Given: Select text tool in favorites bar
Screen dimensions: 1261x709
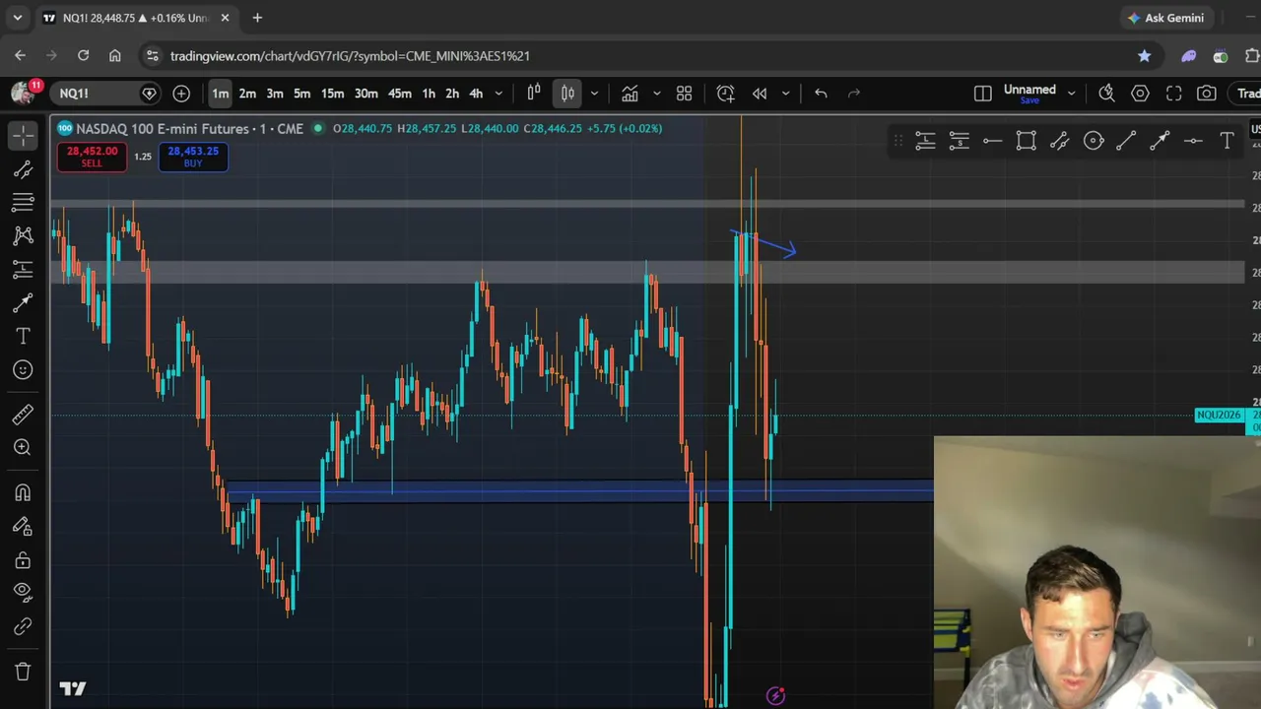Looking at the screenshot, I should click(x=1227, y=142).
